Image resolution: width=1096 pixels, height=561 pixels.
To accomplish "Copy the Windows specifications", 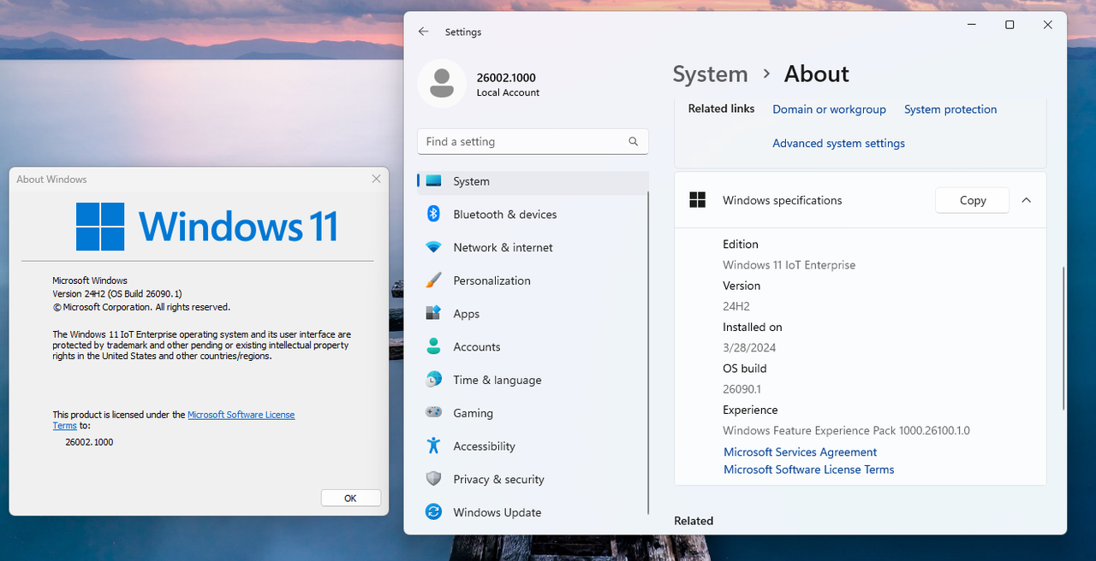I will click(x=973, y=200).
